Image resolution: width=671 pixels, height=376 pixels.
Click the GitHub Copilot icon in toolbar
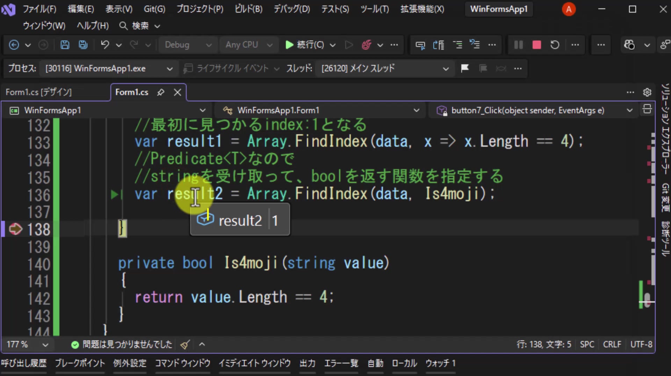629,45
